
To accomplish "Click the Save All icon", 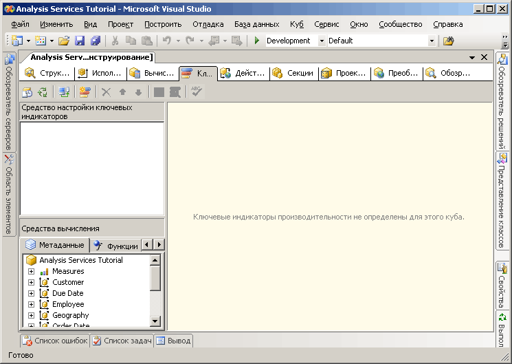I will [x=96, y=41].
